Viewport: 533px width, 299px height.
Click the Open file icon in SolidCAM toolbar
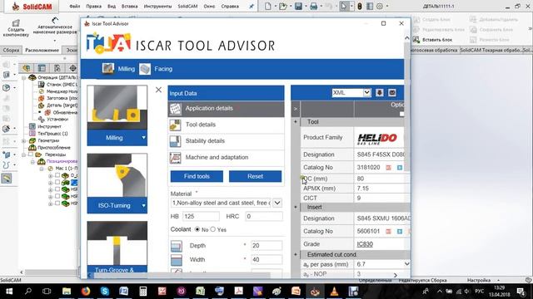point(283,6)
